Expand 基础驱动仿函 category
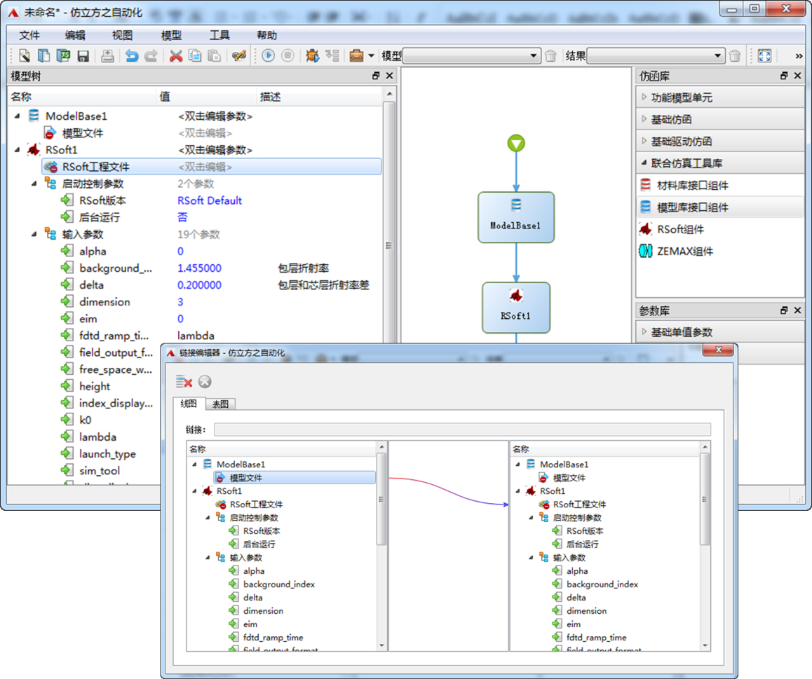 [x=644, y=141]
